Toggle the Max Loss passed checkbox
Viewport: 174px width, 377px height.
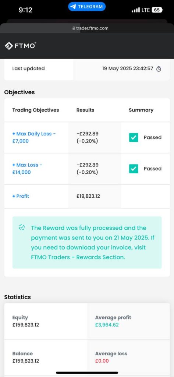point(134,169)
